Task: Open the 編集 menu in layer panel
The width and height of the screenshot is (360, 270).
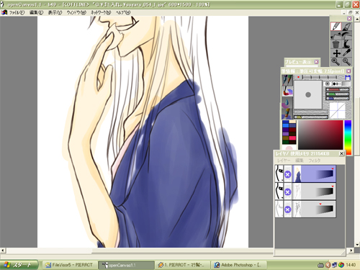Action: 300,161
